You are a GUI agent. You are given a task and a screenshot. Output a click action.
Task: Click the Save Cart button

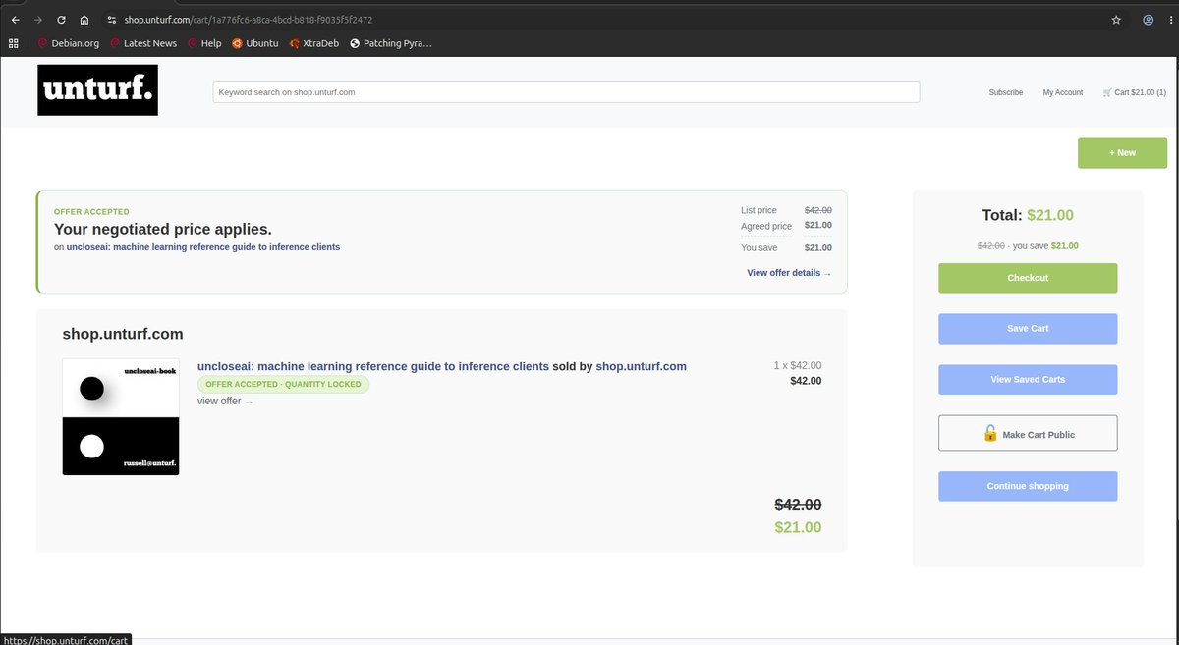point(1028,329)
